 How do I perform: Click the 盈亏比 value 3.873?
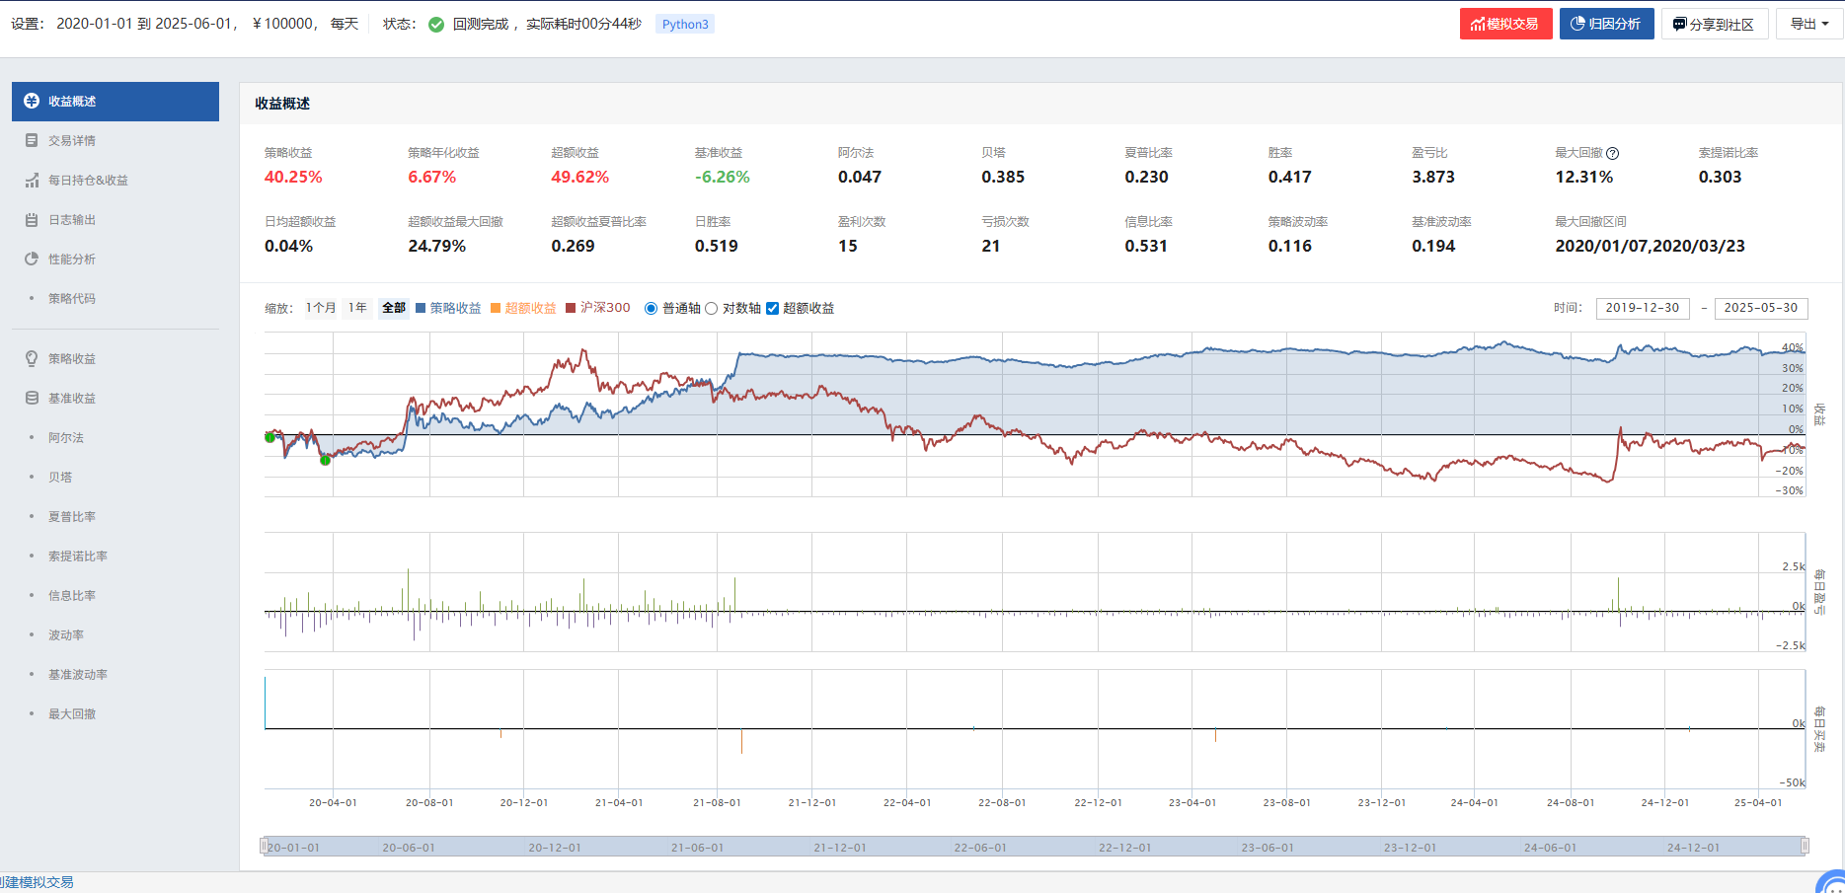pos(1433,178)
